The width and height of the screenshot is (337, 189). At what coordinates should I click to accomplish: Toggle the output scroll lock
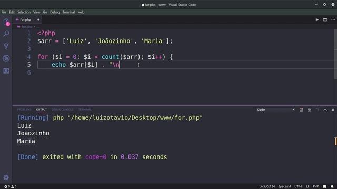[309, 110]
